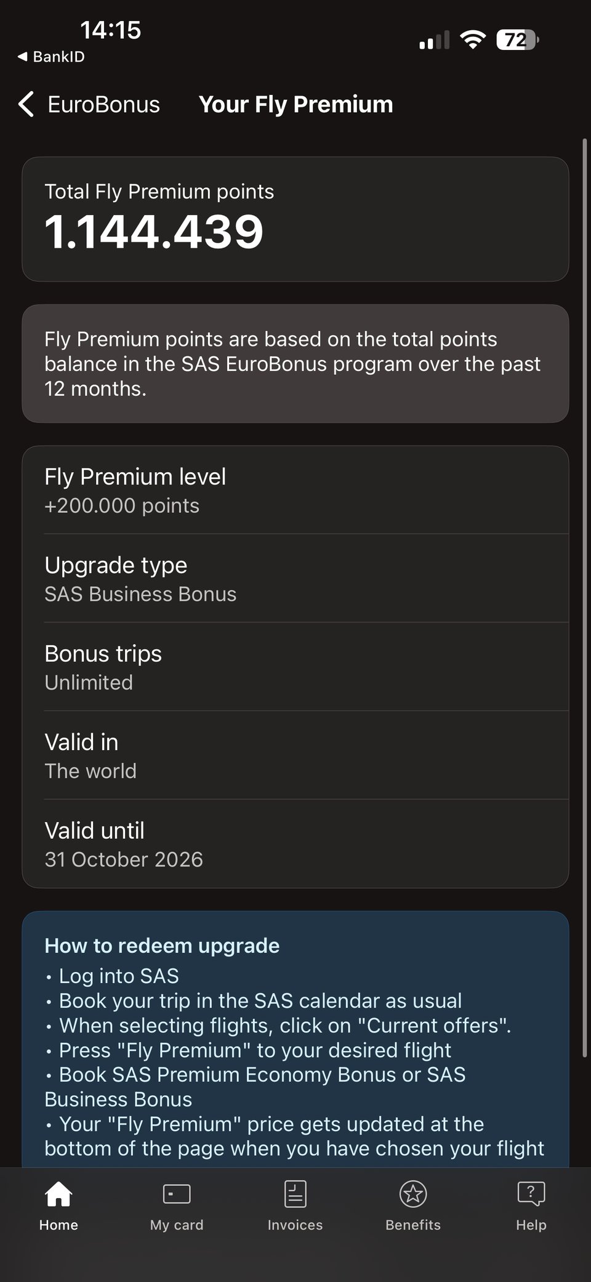This screenshot has height=1282, width=591.
Task: Tap the Total Fly Premium points card
Action: point(295,219)
